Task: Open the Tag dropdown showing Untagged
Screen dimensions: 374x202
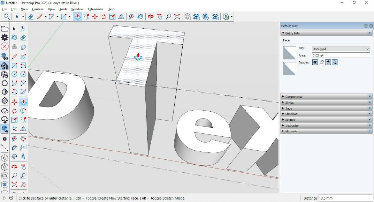Action: point(341,49)
